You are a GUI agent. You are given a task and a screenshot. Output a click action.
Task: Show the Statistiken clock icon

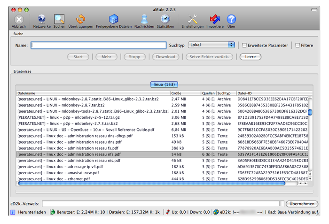pyautogui.click(x=165, y=19)
